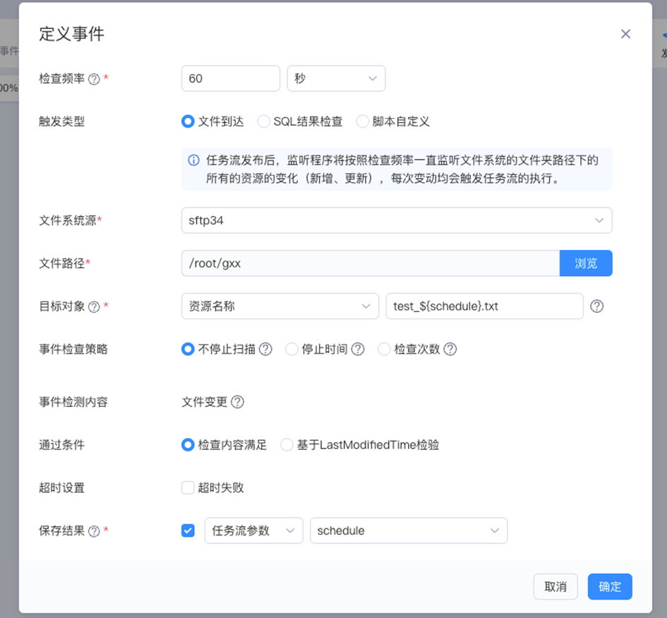Click help icon next to 不停止扫描
667x618 pixels.
click(x=265, y=349)
